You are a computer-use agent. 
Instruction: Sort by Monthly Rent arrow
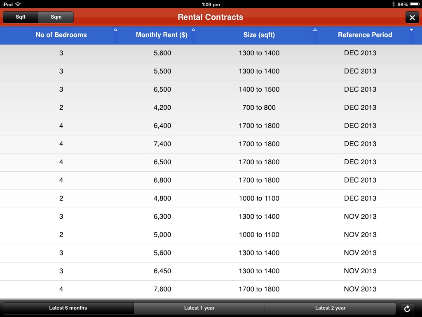(x=193, y=30)
